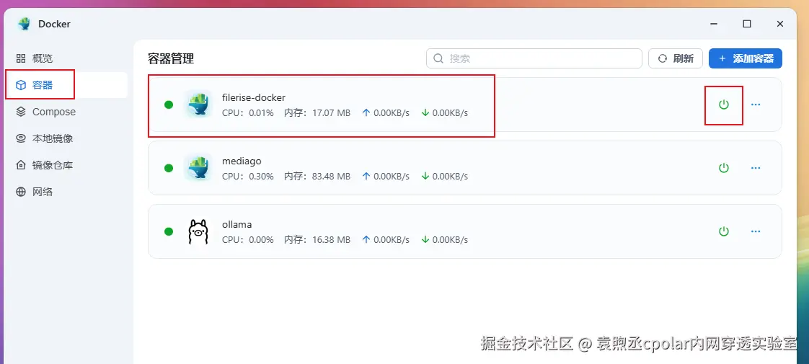Refresh the container list with 刷新
Screen dimensions: 809x364
(x=676, y=58)
